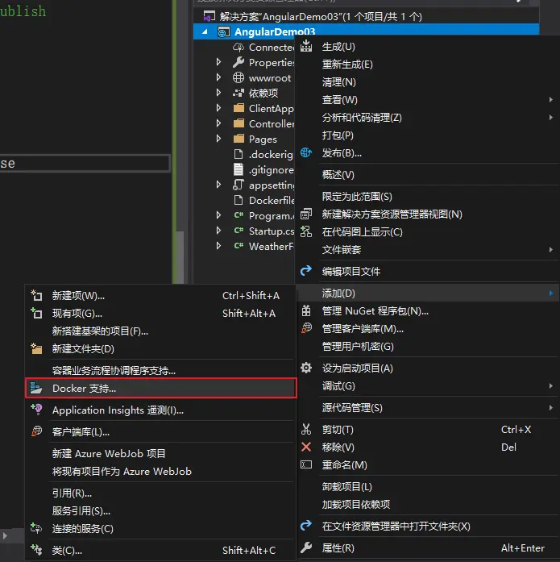Click the solution icon beside 解决方案 AngularDemo03
This screenshot has width=560, height=562.
[209, 16]
